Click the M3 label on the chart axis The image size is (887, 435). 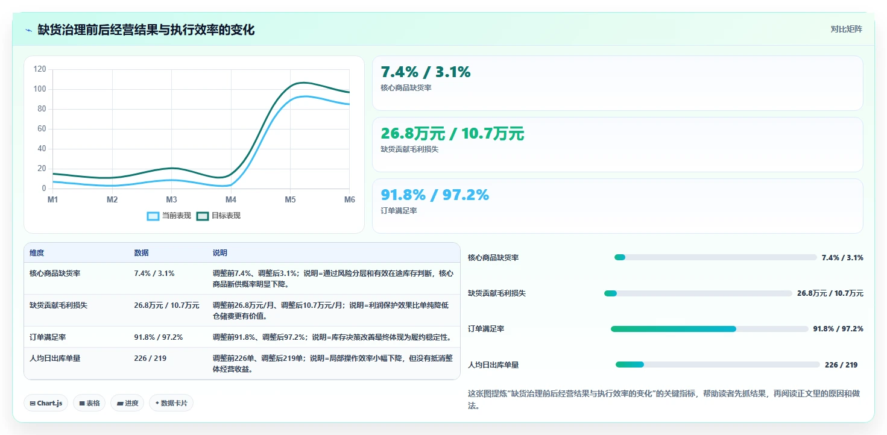(171, 199)
